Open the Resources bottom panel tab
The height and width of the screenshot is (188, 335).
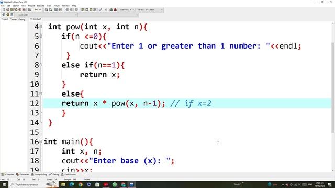click(23, 174)
